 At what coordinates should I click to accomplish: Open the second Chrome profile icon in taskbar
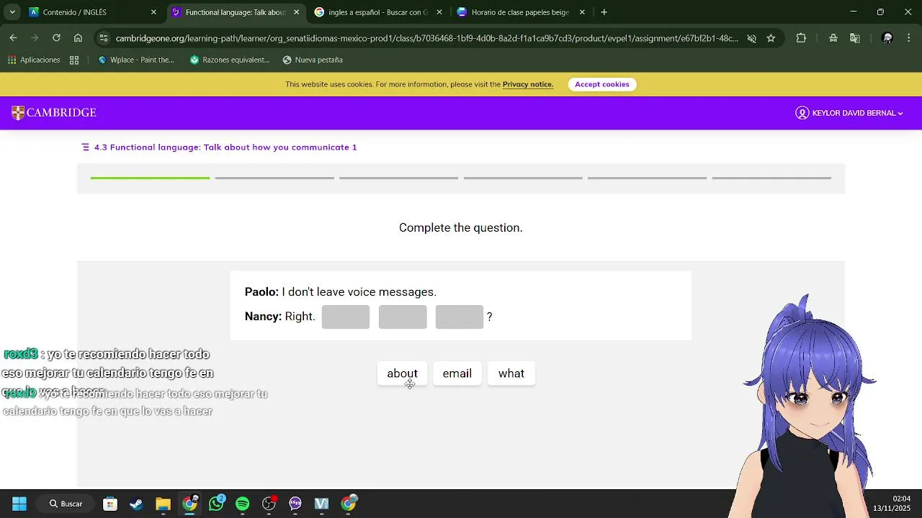[349, 504]
